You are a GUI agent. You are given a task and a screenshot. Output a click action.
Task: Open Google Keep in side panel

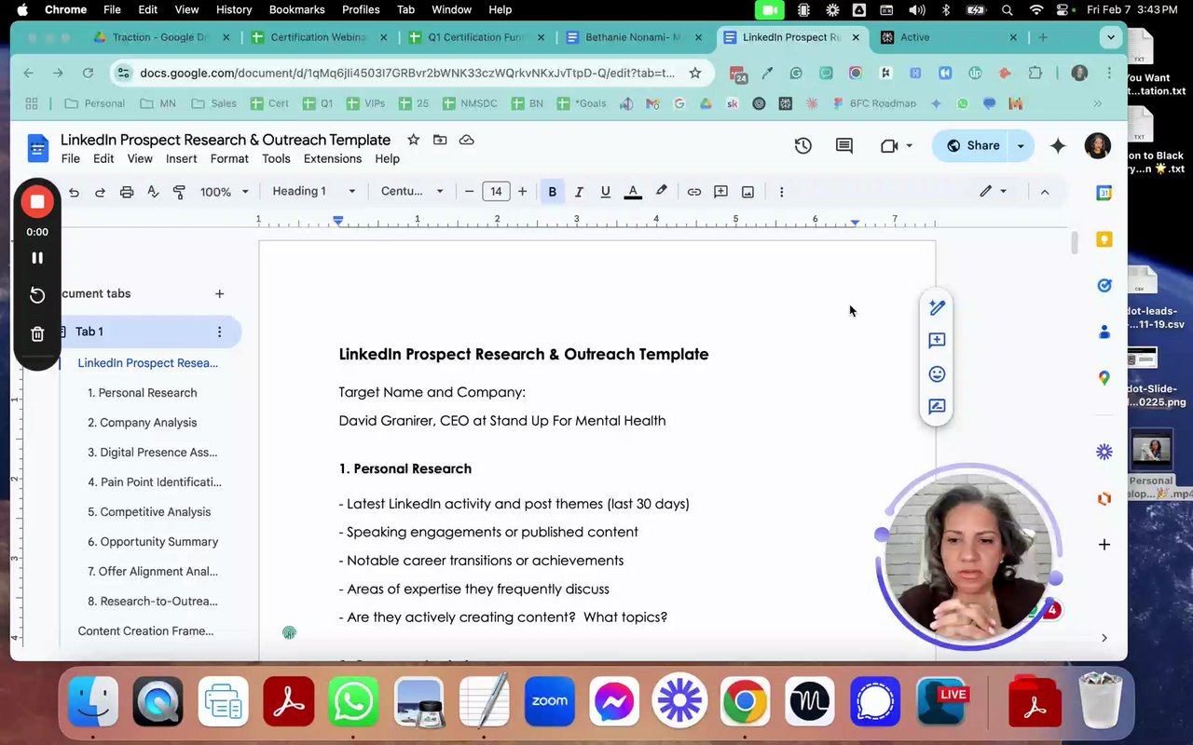click(x=1104, y=239)
